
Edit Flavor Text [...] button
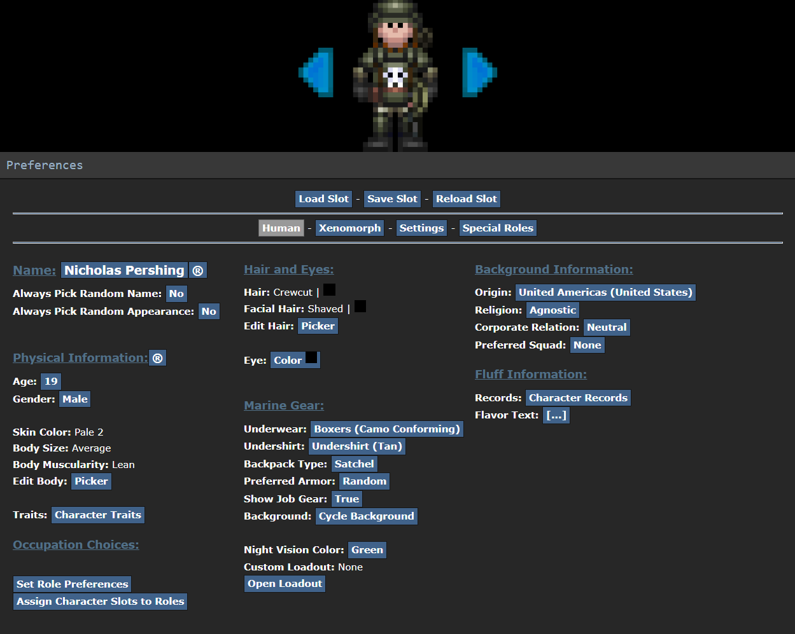tap(556, 415)
